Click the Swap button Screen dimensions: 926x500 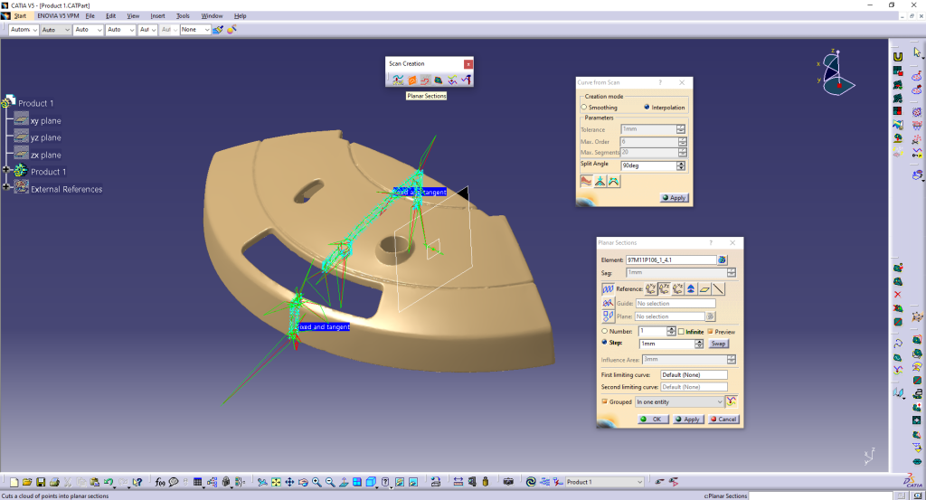coord(718,344)
